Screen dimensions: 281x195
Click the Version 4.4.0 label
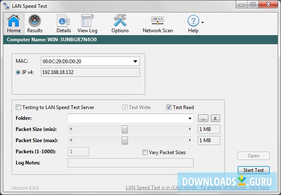25,188
